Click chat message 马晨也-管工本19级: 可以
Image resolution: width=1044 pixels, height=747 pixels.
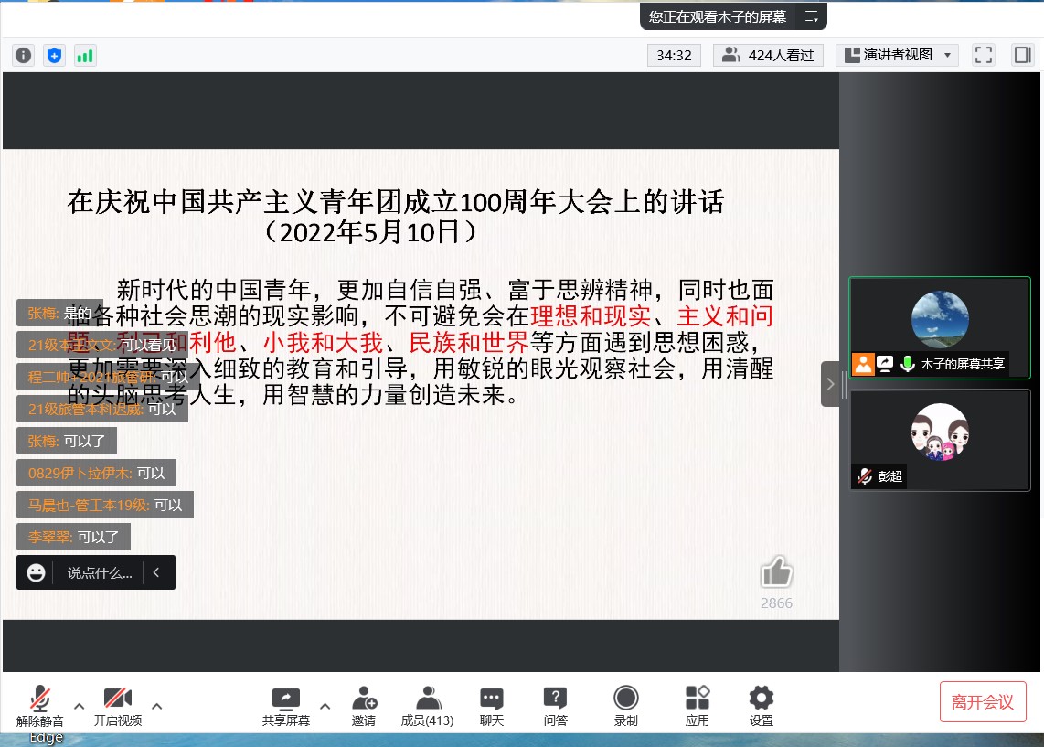pos(105,505)
